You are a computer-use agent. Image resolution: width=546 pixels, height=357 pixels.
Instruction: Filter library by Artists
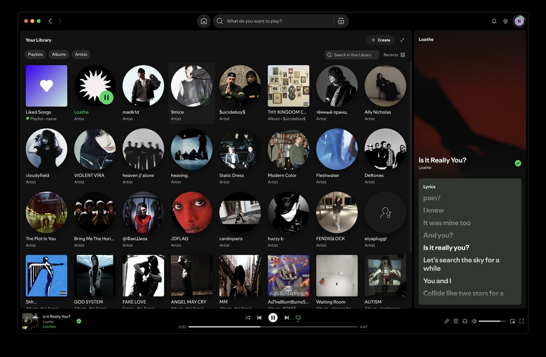(81, 55)
